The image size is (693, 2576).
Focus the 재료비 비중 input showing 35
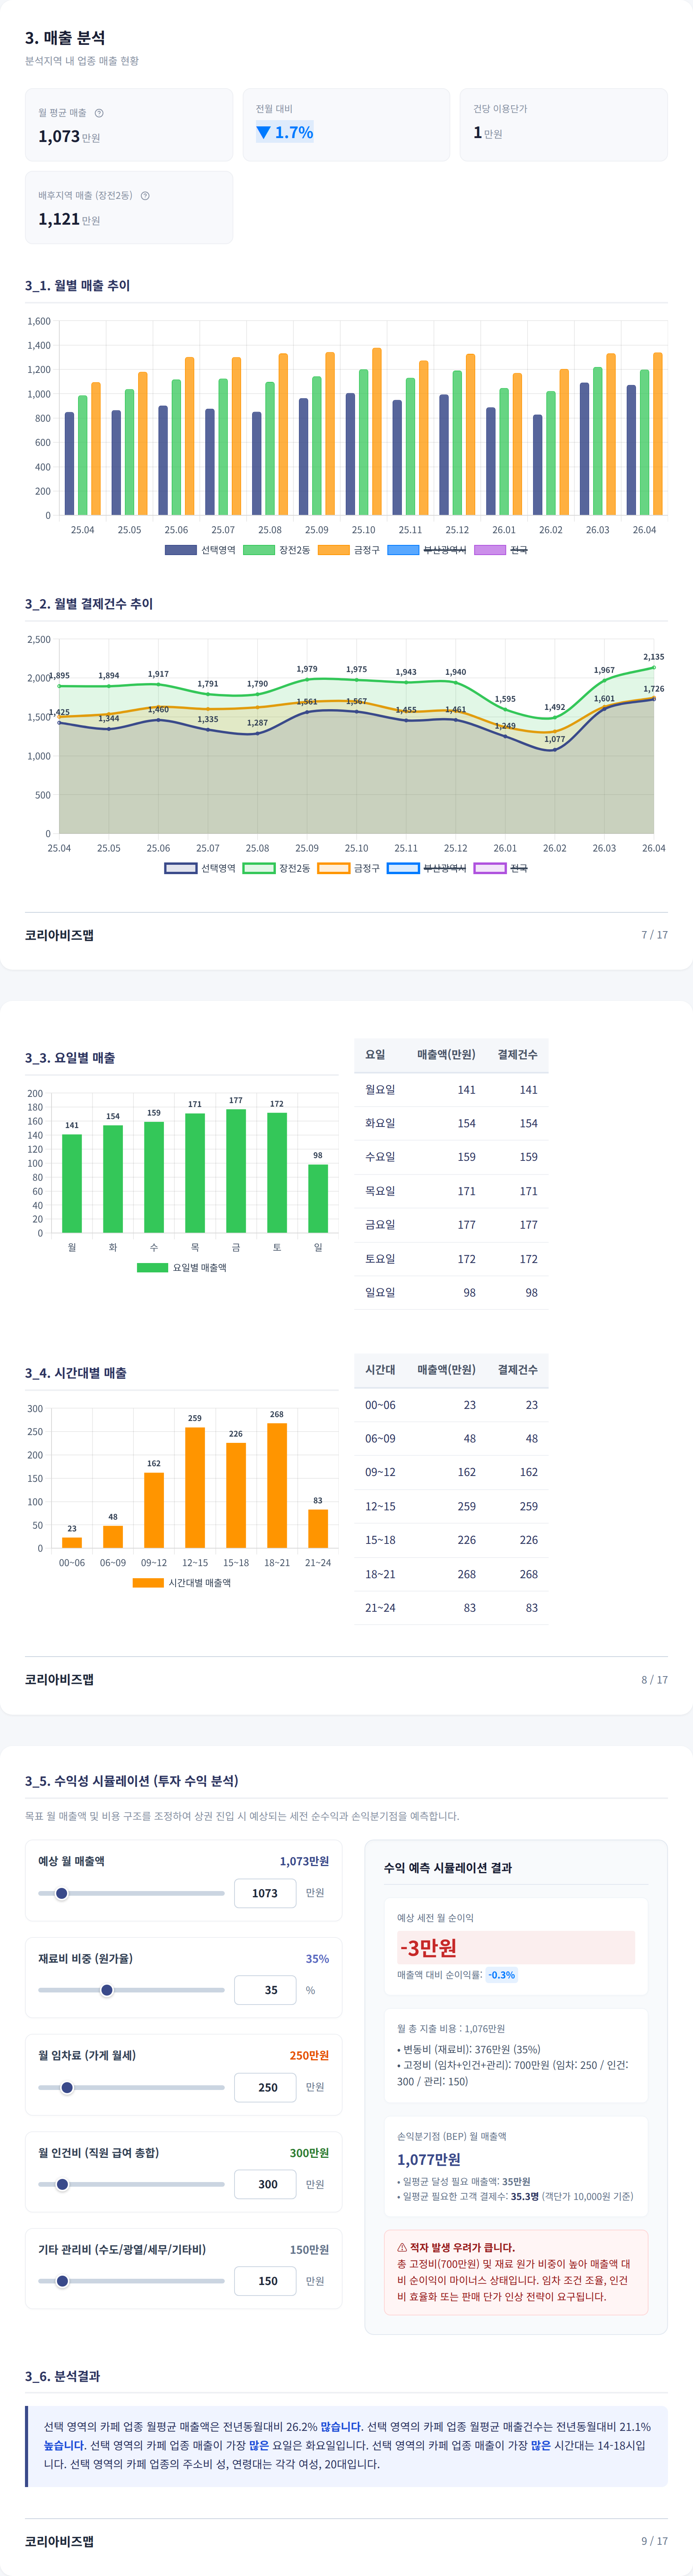[265, 1990]
